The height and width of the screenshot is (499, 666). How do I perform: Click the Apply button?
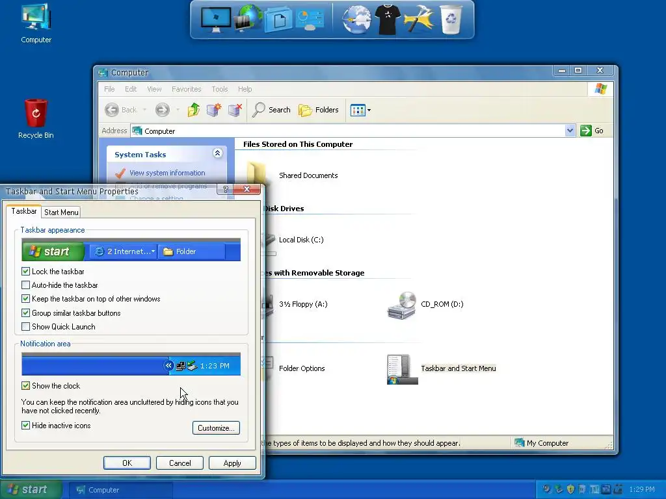coord(232,463)
